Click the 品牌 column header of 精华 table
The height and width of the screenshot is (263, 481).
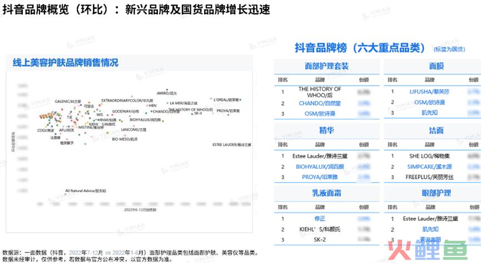click(320, 144)
